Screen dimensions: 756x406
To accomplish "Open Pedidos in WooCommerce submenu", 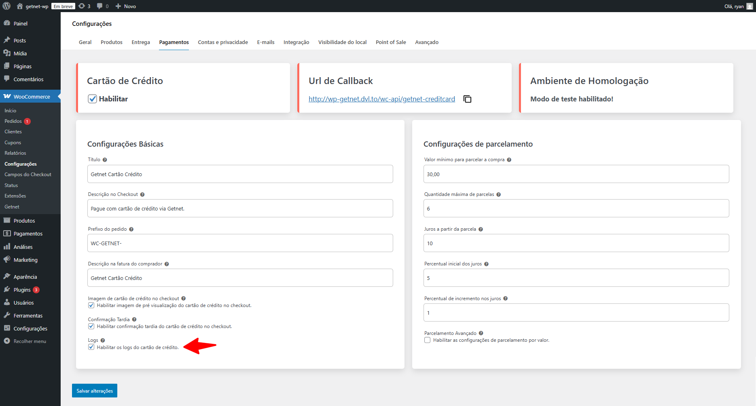I will tap(13, 121).
